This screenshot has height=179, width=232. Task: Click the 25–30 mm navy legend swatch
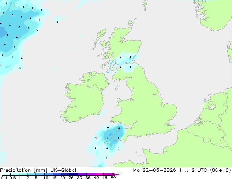pos(74,174)
